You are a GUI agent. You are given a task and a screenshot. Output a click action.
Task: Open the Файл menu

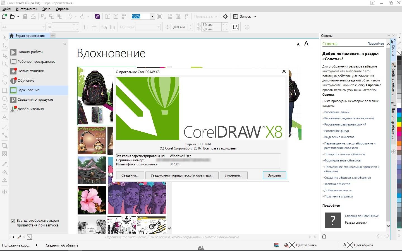tap(6, 9)
